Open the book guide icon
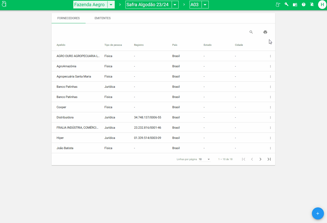Screen dimensions: 327x223 (x=295, y=5)
